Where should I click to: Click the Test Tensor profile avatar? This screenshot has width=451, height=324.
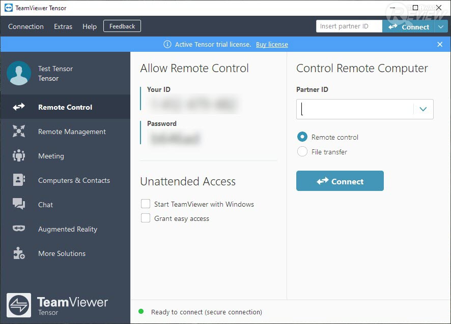point(19,73)
